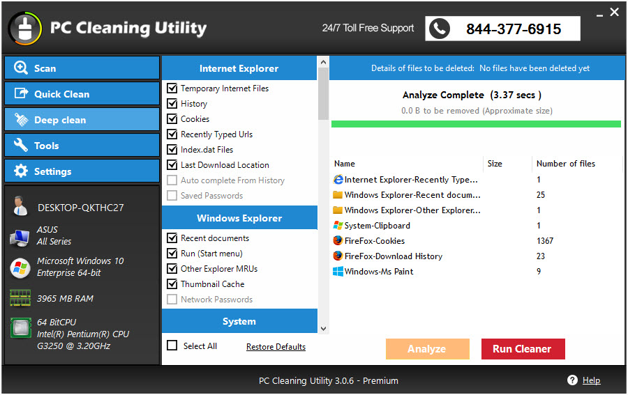Select the FireFox-Cookies Firefox icon

(x=338, y=240)
